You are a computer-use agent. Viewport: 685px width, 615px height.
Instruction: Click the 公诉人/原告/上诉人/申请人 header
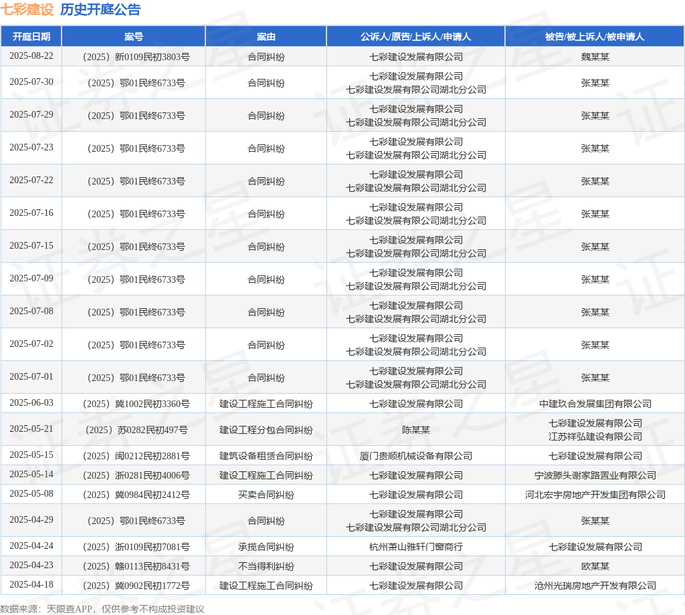pyautogui.click(x=415, y=37)
